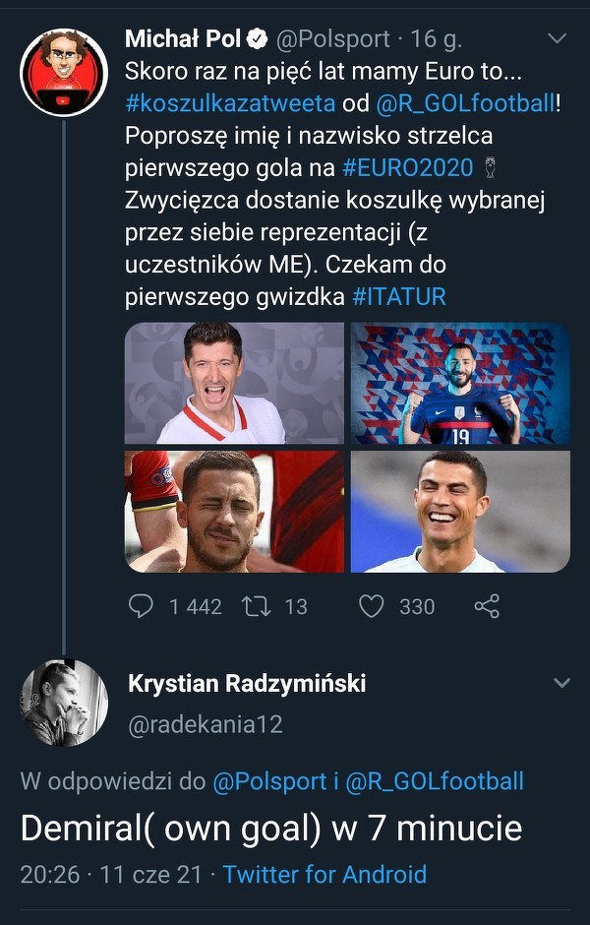
Task: Click the retweet arrows icon
Action: click(256, 606)
